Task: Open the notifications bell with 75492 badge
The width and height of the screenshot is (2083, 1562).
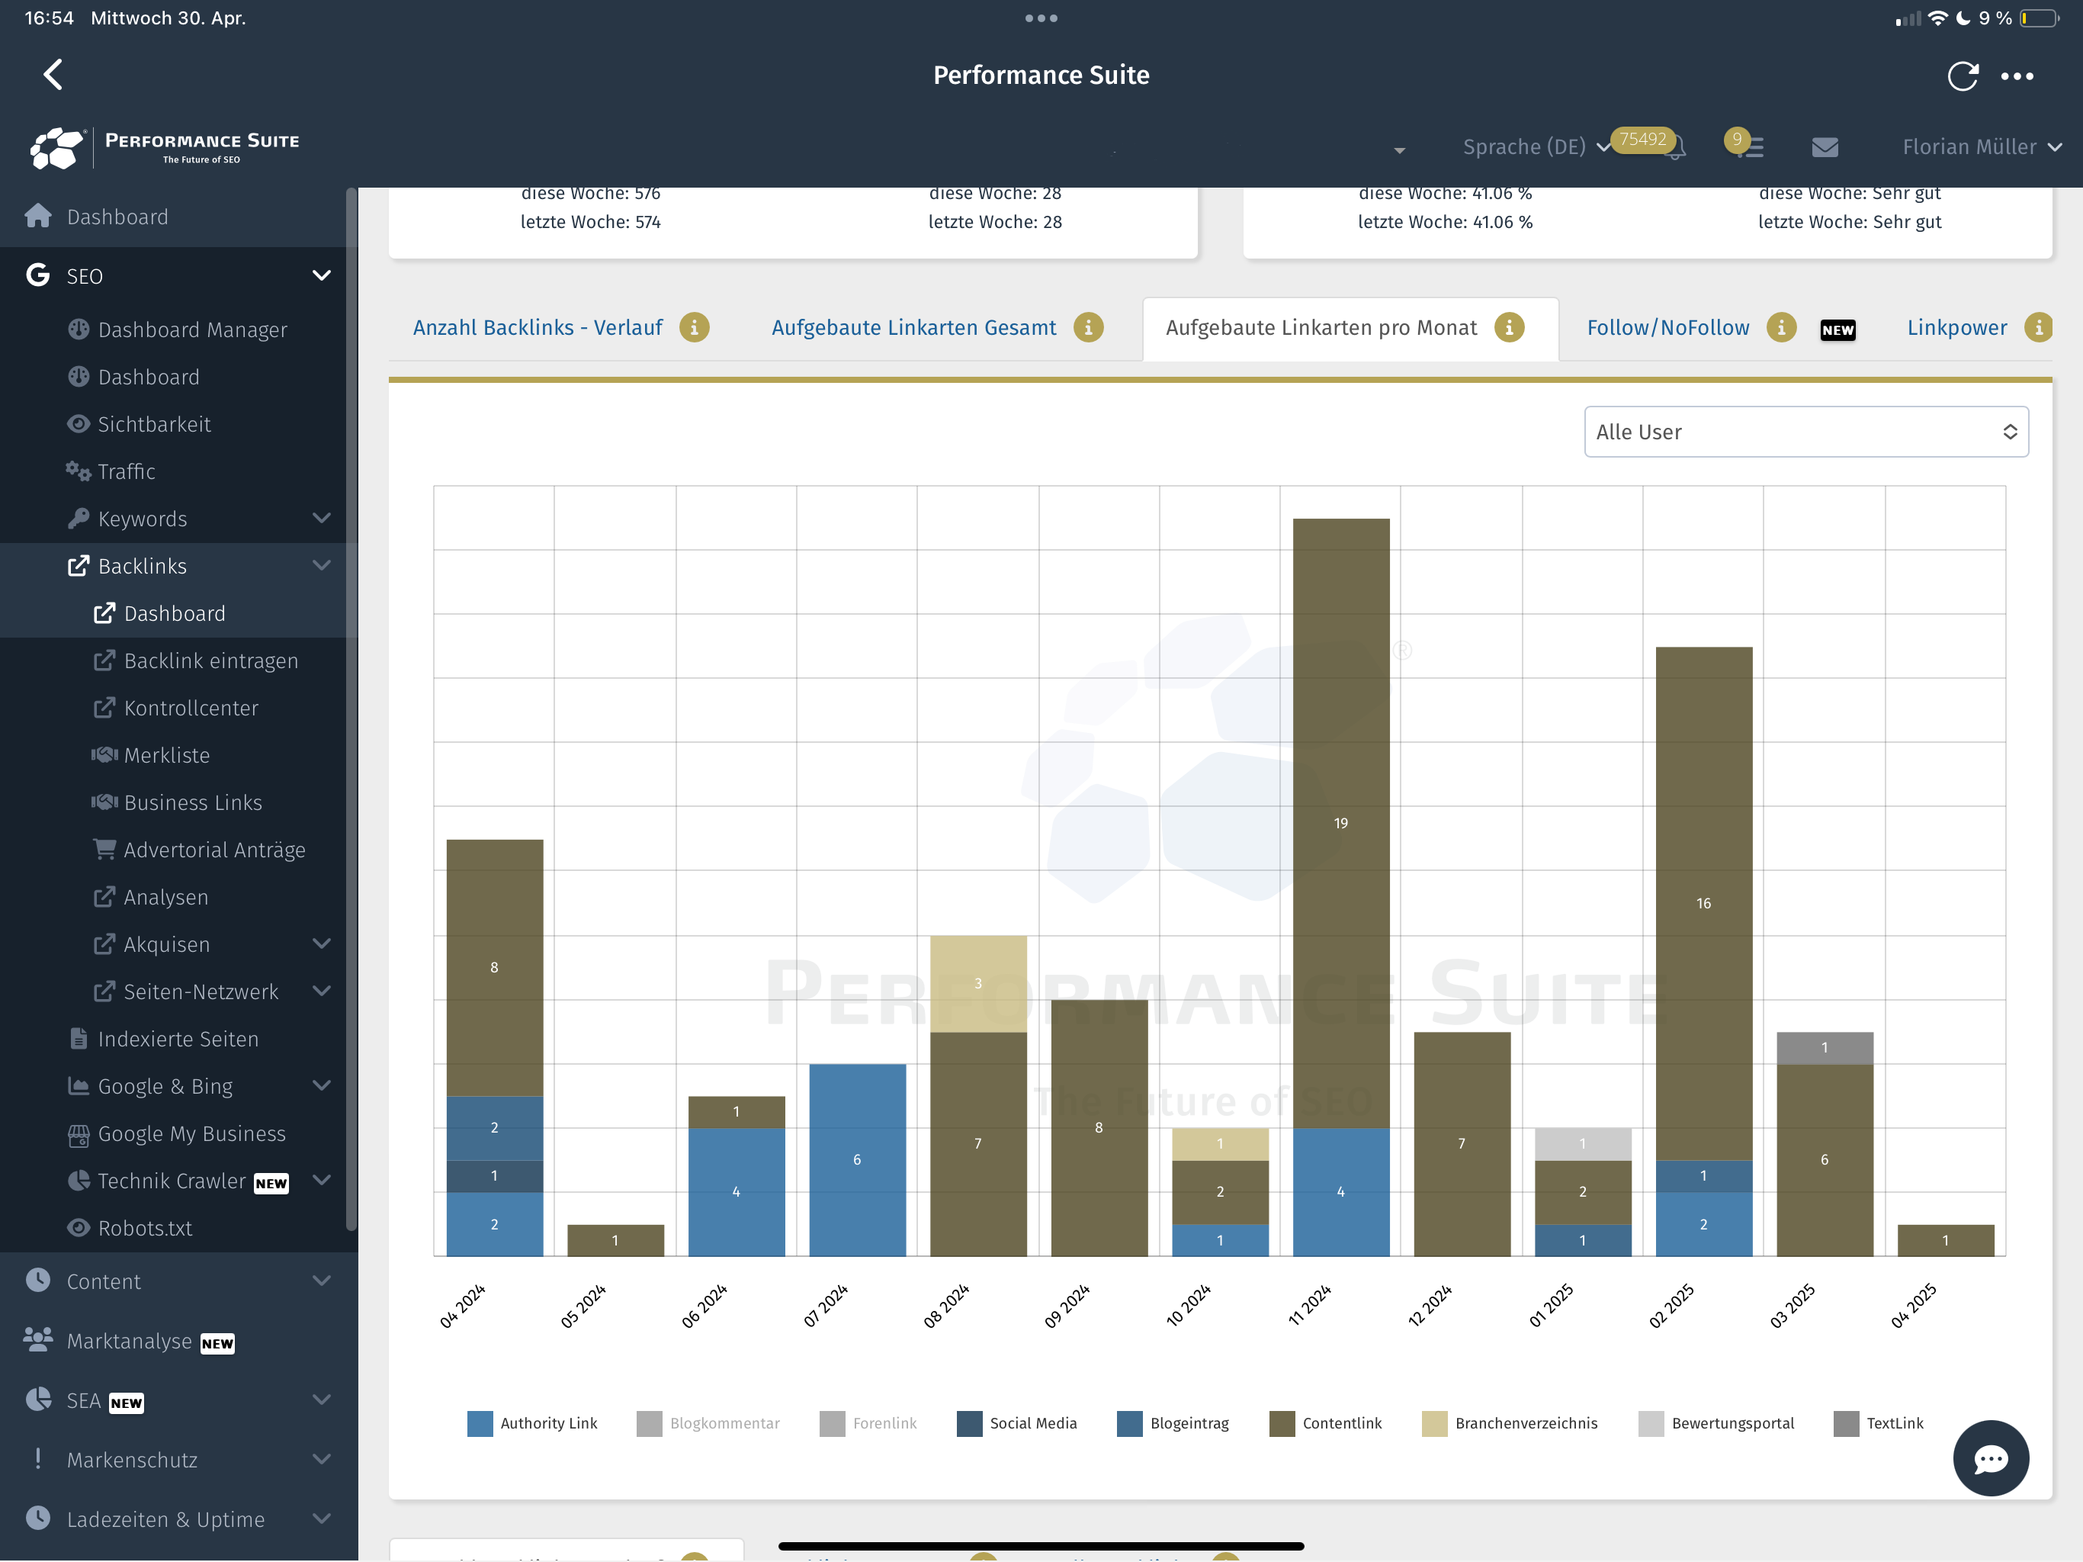Action: [x=1673, y=147]
